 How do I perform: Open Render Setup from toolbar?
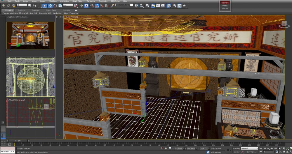click(x=174, y=5)
